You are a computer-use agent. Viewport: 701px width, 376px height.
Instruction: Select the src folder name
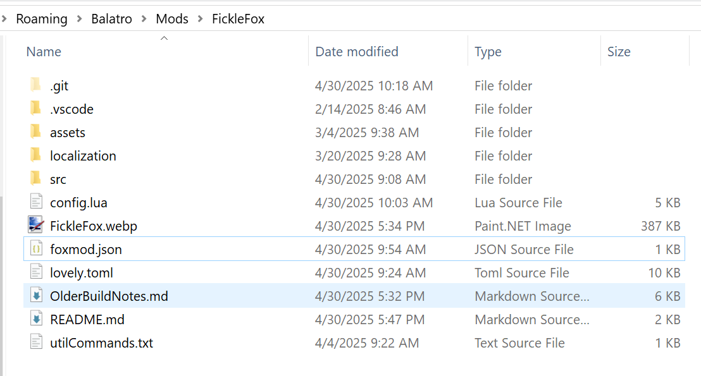[x=58, y=179]
